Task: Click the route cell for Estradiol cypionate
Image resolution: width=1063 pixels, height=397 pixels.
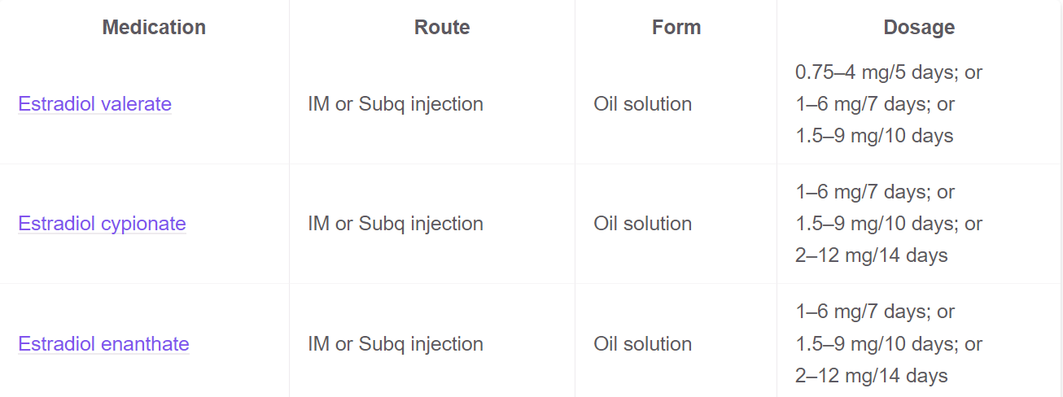Action: 396,224
